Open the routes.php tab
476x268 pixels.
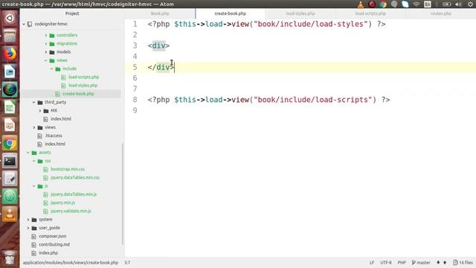pos(441,13)
